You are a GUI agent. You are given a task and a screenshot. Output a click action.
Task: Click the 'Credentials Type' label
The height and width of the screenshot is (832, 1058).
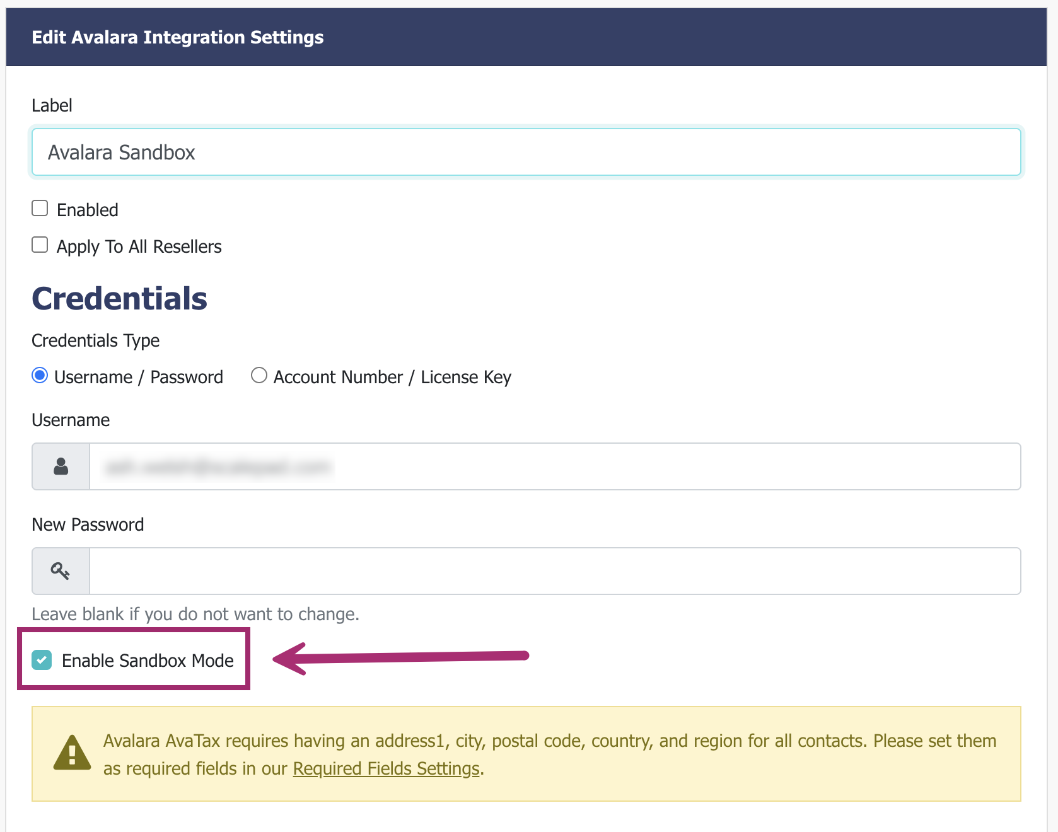point(95,340)
